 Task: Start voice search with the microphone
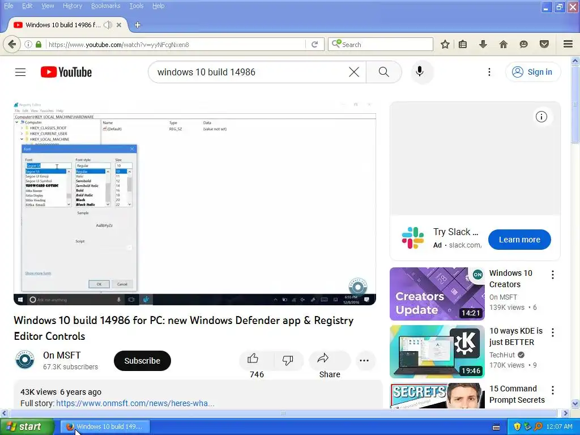(420, 71)
